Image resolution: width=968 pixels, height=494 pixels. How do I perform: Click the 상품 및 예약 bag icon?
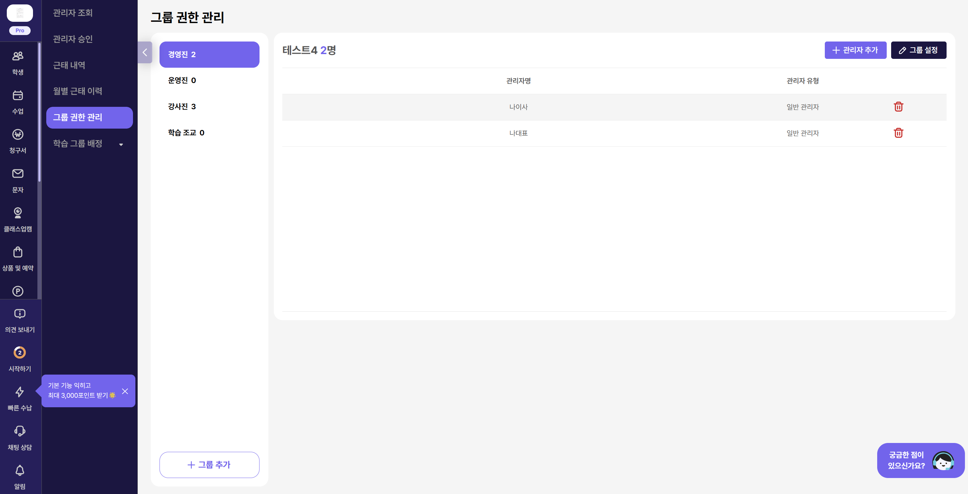tap(18, 252)
